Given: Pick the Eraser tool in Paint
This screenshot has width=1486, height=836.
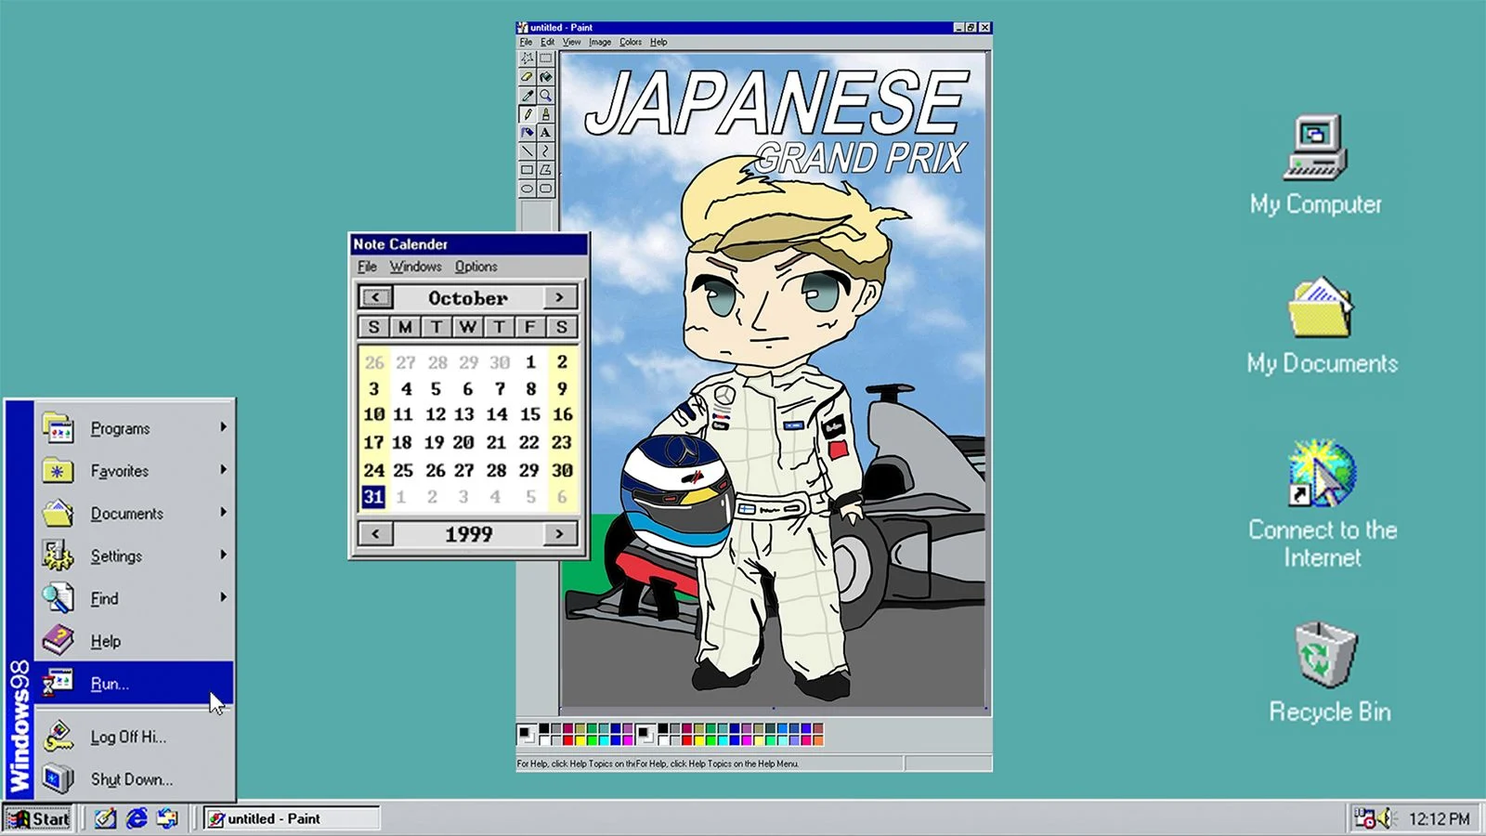Looking at the screenshot, I should pyautogui.click(x=528, y=76).
